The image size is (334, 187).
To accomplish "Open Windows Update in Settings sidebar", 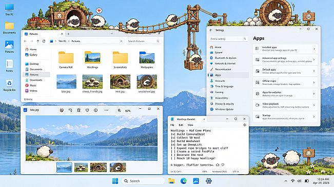I will pyautogui.click(x=224, y=109).
